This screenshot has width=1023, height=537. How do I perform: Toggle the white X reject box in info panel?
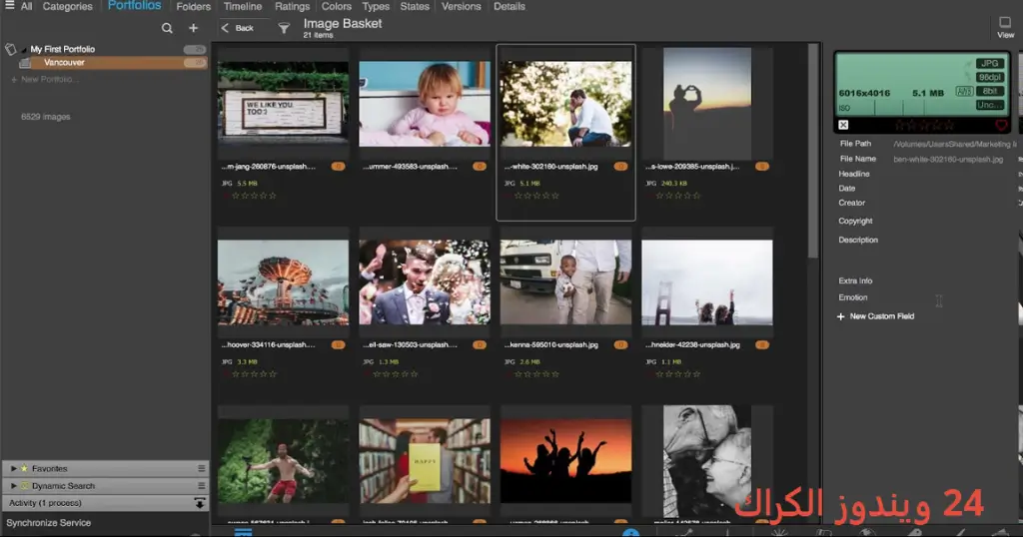pos(843,125)
